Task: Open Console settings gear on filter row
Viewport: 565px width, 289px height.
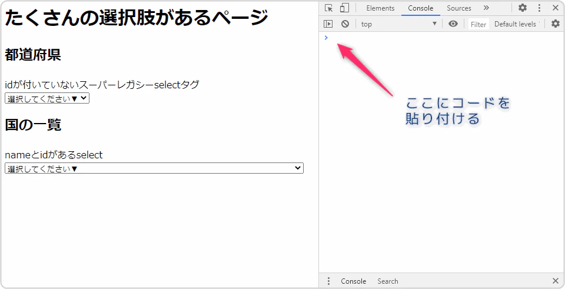Action: [x=556, y=24]
